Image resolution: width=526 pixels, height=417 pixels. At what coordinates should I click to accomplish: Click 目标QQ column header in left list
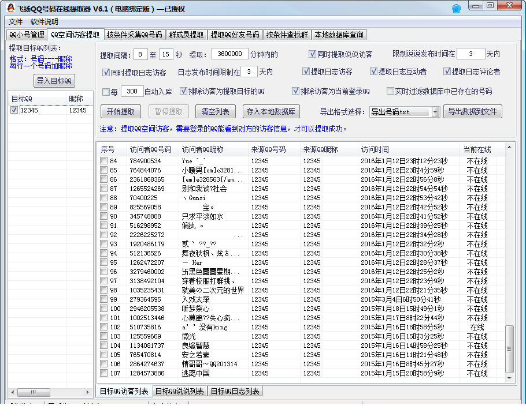tap(37, 99)
